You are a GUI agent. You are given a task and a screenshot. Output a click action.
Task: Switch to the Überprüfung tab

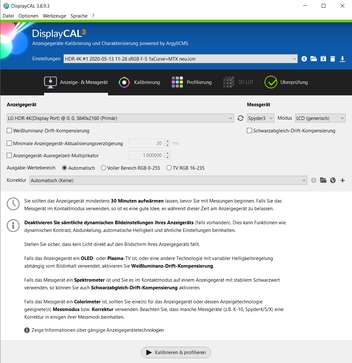click(x=286, y=82)
